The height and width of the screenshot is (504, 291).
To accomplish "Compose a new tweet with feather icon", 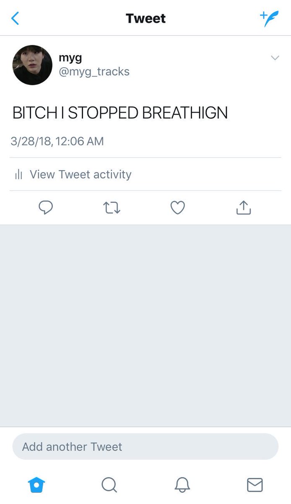I will click(x=269, y=18).
